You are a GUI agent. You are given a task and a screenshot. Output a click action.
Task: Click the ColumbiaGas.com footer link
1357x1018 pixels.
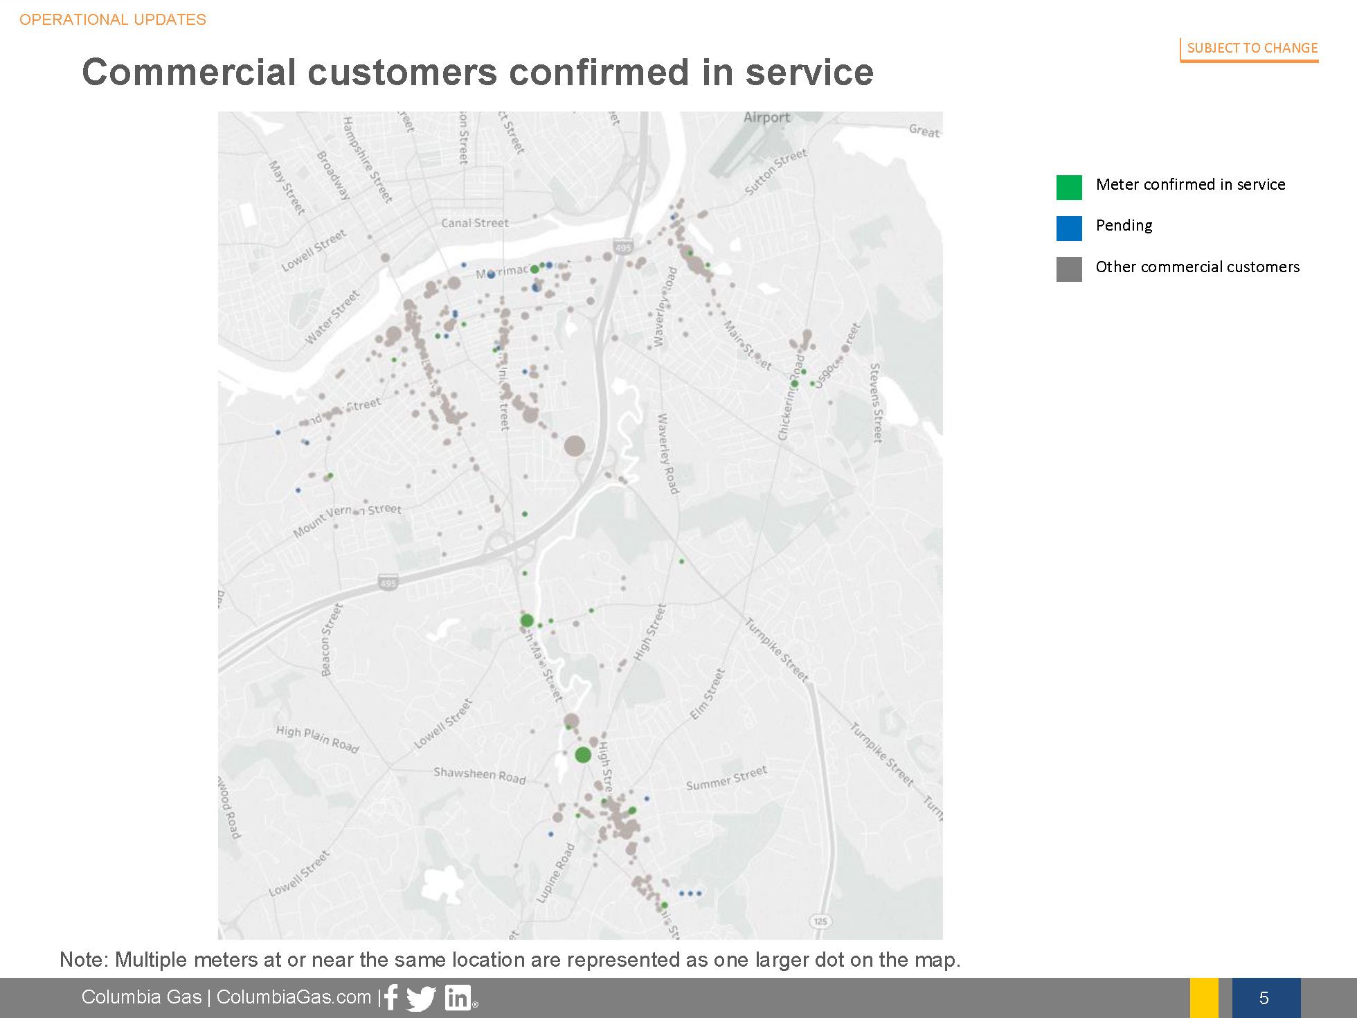coord(294,997)
